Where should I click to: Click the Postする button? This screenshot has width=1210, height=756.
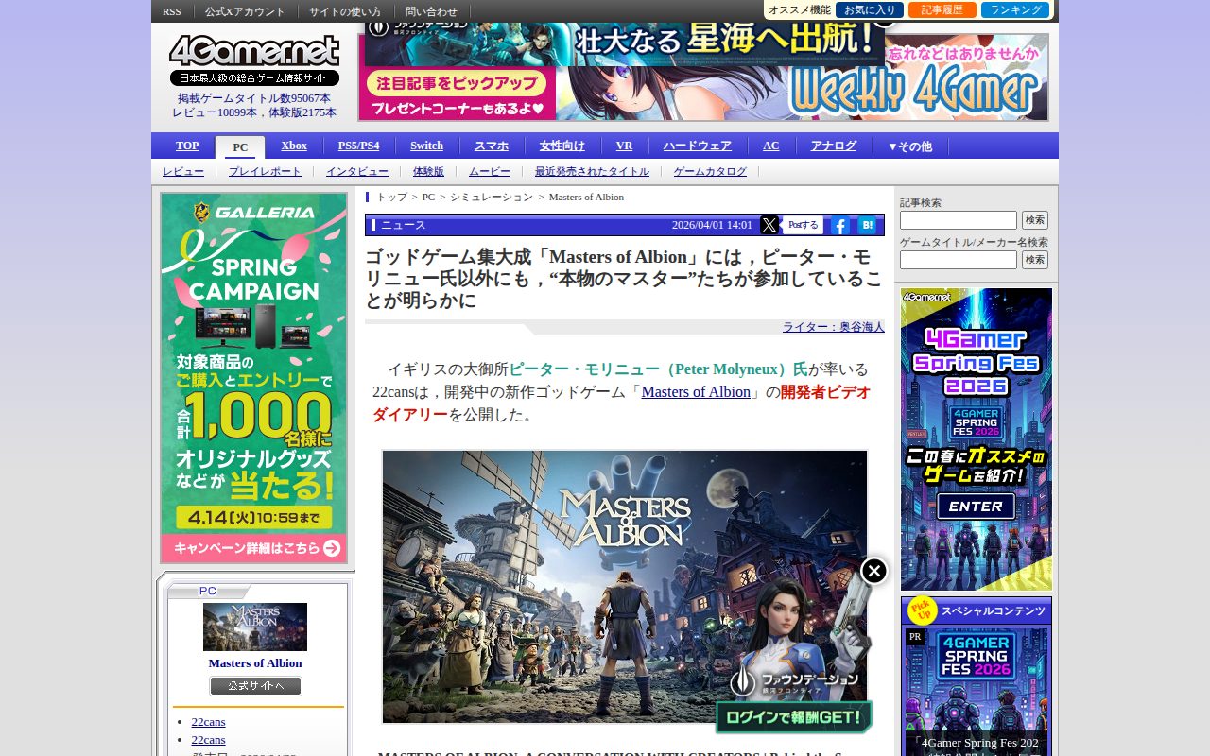point(803,225)
